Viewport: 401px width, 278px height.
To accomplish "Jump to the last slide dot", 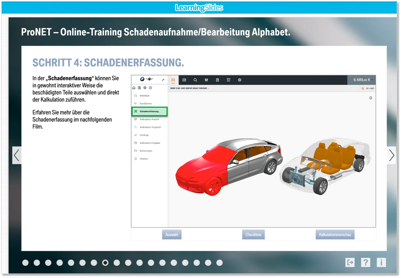I will tap(219, 263).
